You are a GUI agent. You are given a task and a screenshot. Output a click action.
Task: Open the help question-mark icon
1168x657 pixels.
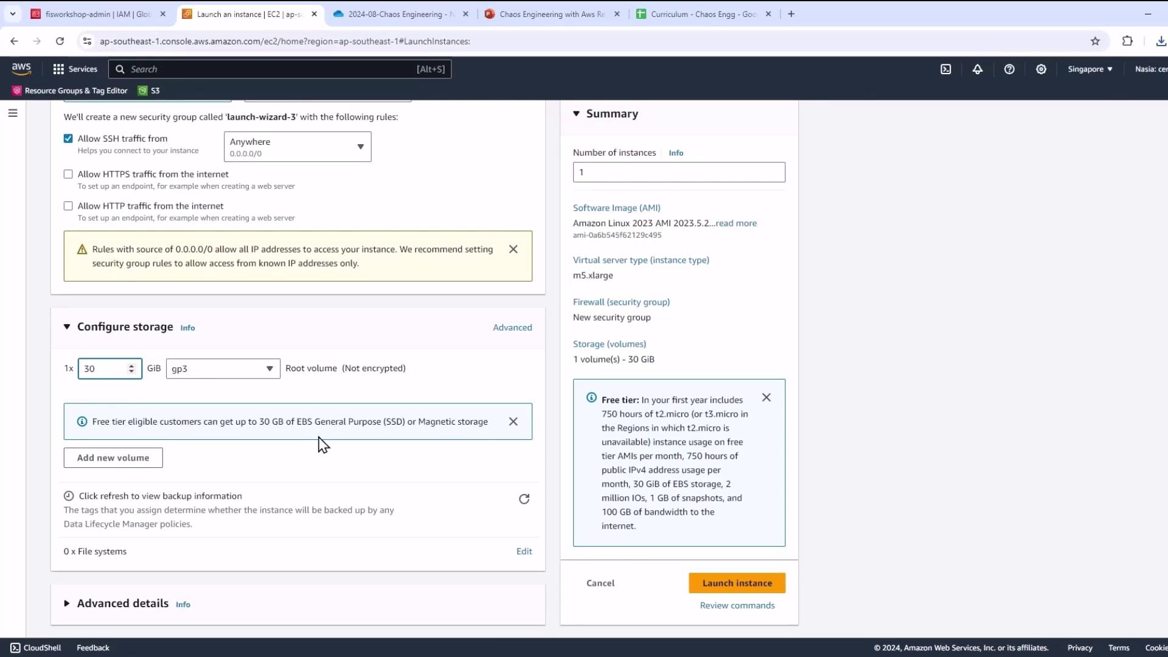1009,69
